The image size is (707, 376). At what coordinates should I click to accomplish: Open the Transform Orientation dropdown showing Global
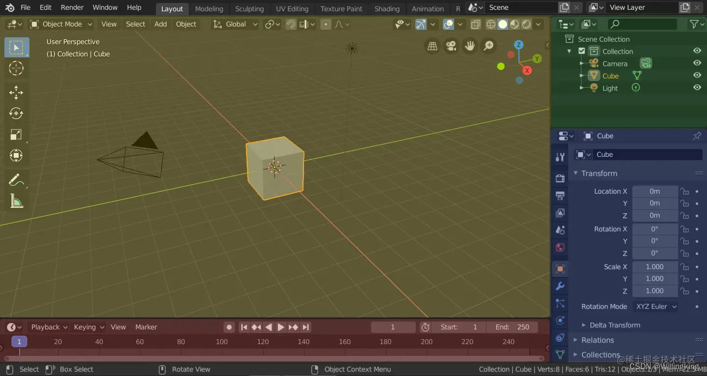tap(234, 24)
